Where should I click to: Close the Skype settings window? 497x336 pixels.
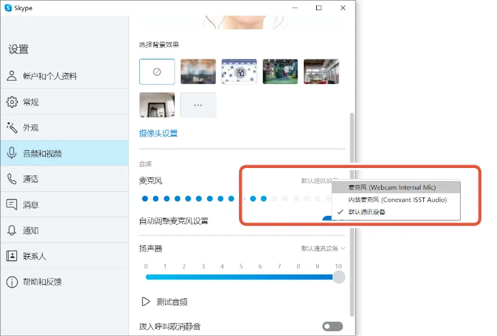point(343,8)
